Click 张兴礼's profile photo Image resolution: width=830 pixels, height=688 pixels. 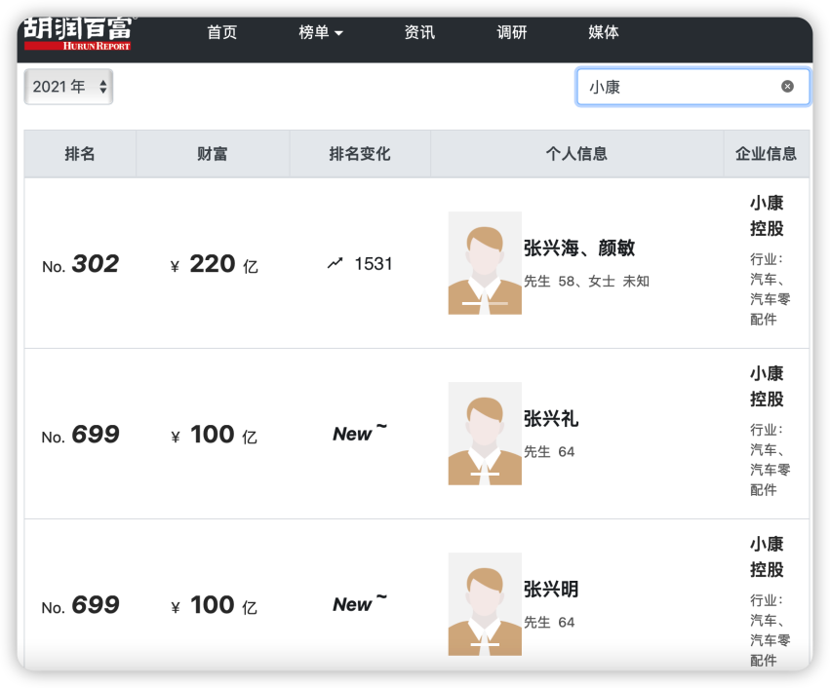point(485,434)
